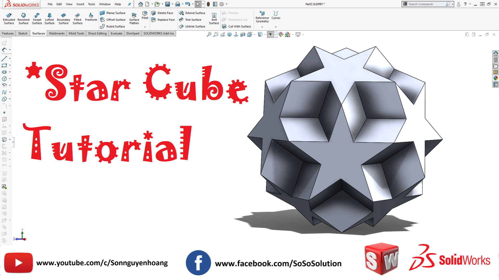This screenshot has width=499, height=280.
Task: Click the Delete Face button
Action: 163,13
